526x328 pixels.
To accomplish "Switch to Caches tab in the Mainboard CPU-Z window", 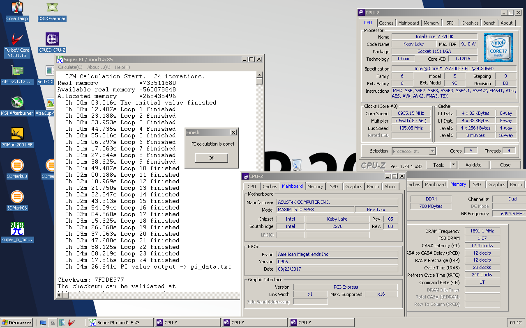I will click(270, 187).
